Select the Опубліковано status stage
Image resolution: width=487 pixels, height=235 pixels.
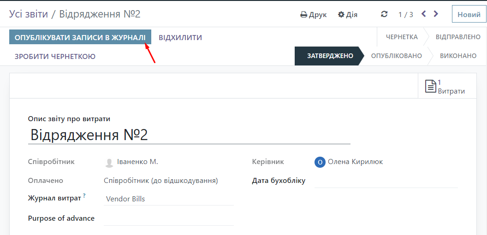coord(396,56)
